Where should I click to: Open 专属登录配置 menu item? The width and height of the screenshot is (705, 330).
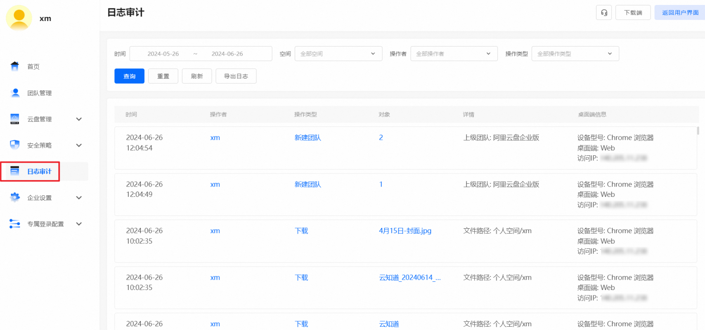(x=45, y=224)
